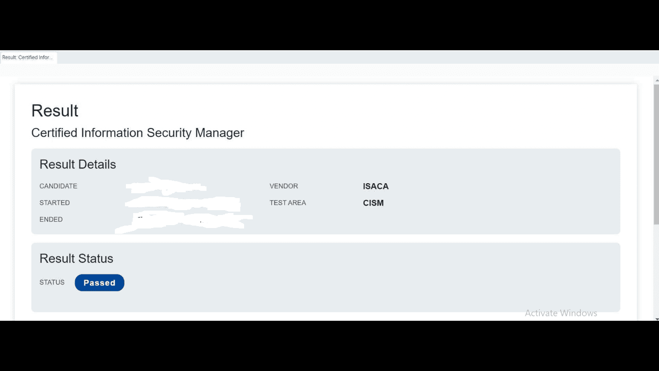Image resolution: width=659 pixels, height=371 pixels.
Task: Click the CISM test area value
Action: click(x=373, y=203)
